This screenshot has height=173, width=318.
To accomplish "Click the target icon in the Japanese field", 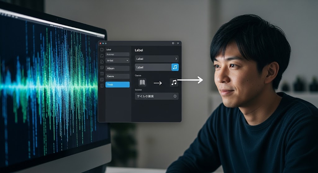I will pos(175,96).
